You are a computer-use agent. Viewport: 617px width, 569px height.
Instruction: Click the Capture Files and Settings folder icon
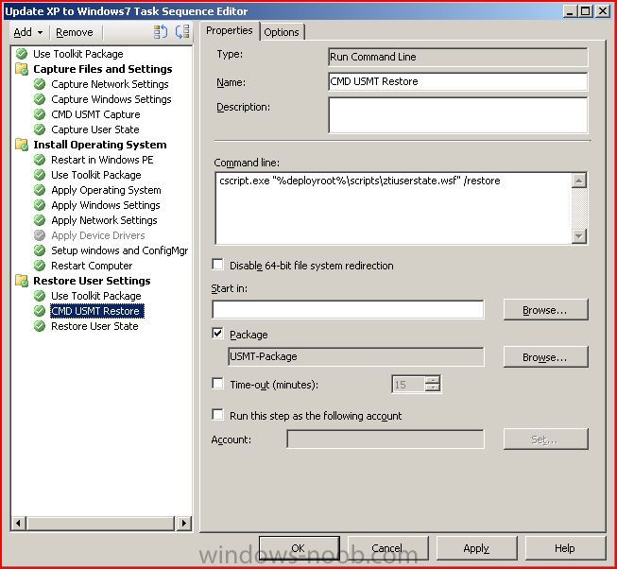pyautogui.click(x=22, y=69)
